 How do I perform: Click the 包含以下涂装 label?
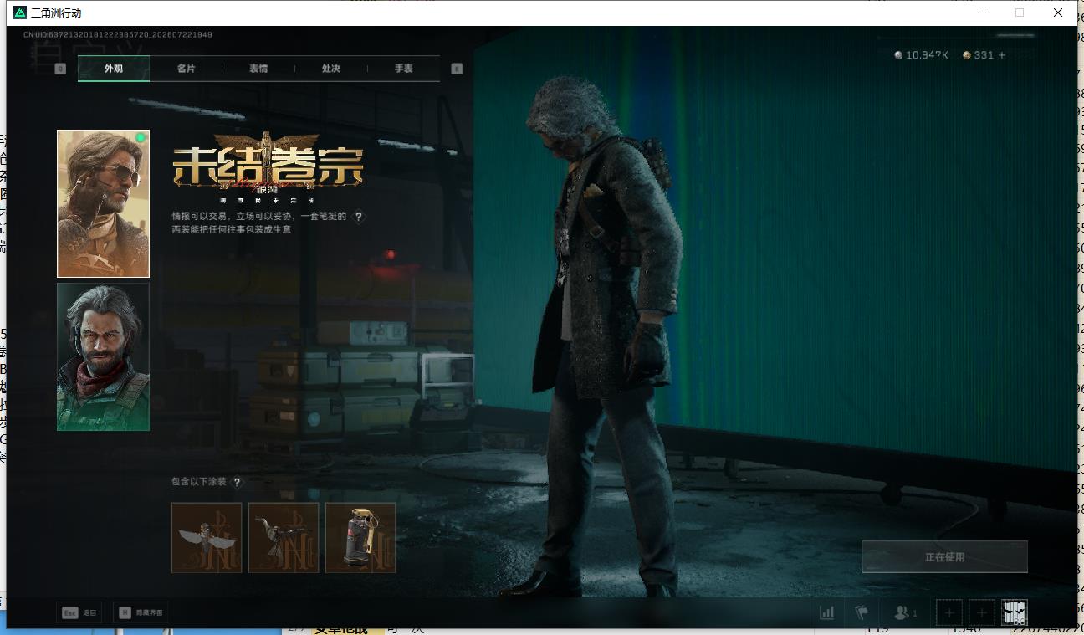[199, 482]
